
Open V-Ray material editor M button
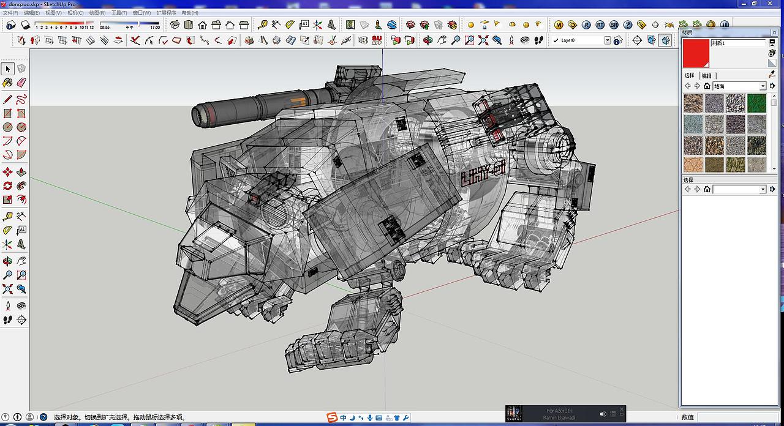pyautogui.click(x=559, y=25)
